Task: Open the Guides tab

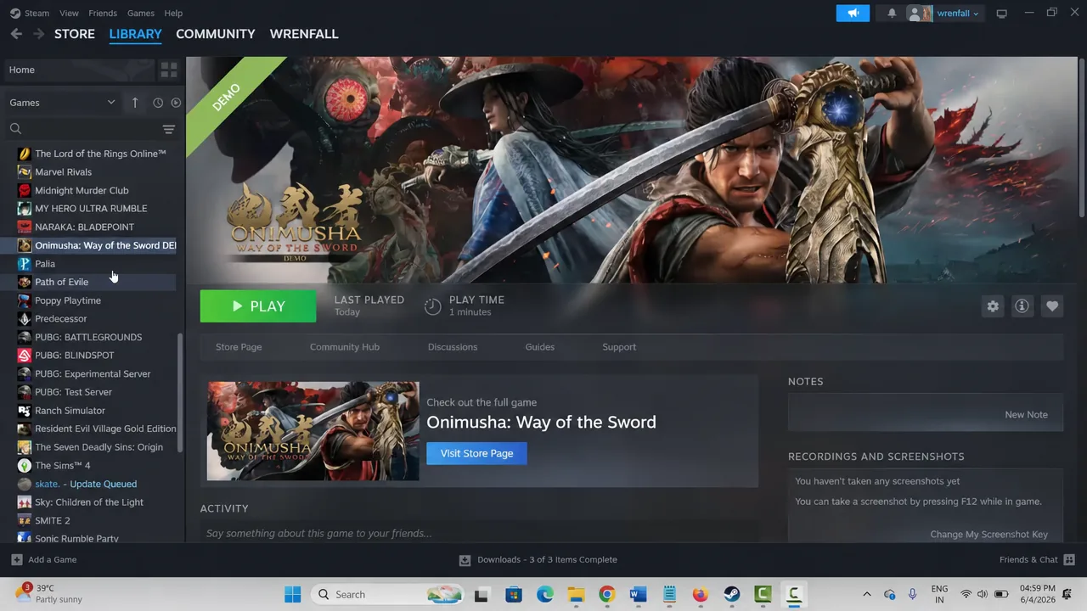Action: coord(540,347)
